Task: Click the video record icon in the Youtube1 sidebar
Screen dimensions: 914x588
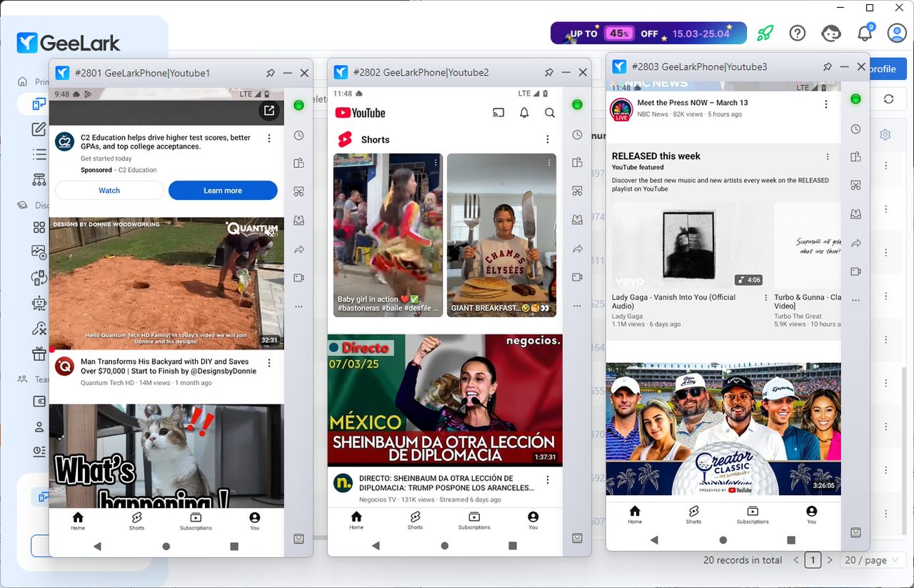Action: tap(298, 278)
